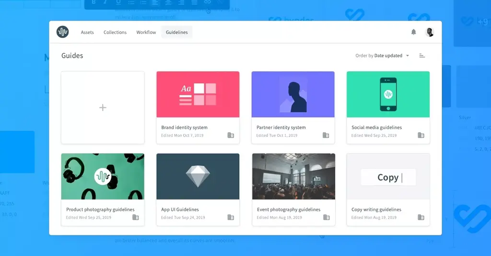Image resolution: width=491 pixels, height=256 pixels.
Task: Open the notifications bell
Action: pos(413,32)
